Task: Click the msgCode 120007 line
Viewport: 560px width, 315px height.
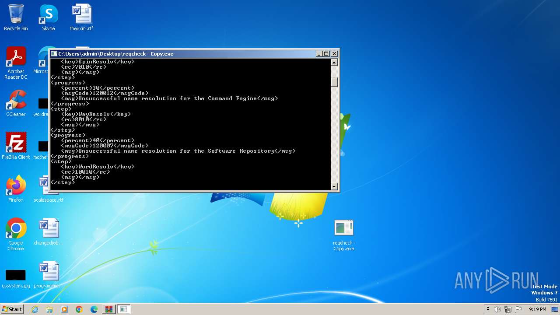Action: [x=105, y=146]
